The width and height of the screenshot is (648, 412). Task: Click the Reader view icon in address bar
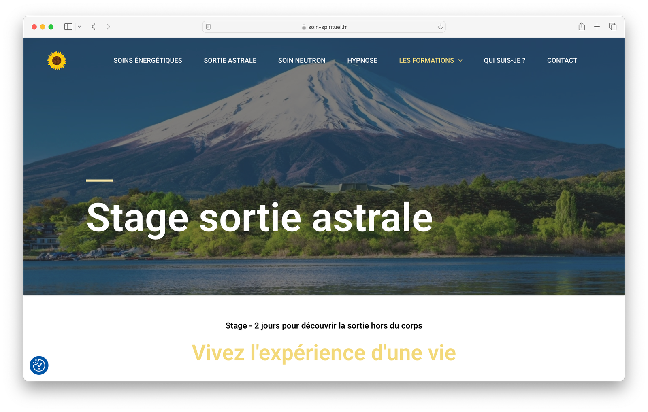coord(209,27)
